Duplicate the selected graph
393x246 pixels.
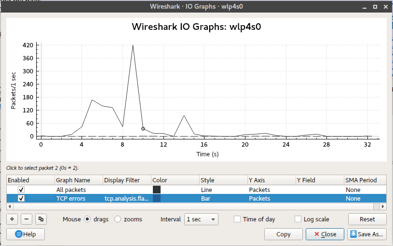[x=41, y=219]
